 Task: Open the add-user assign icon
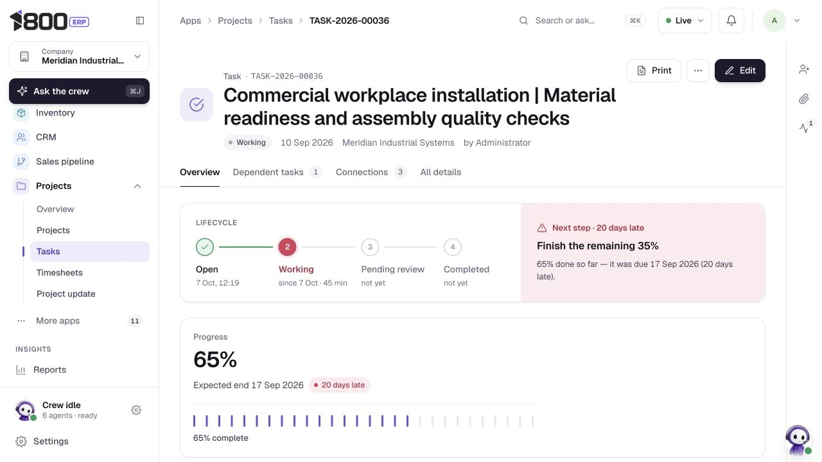[x=804, y=69]
